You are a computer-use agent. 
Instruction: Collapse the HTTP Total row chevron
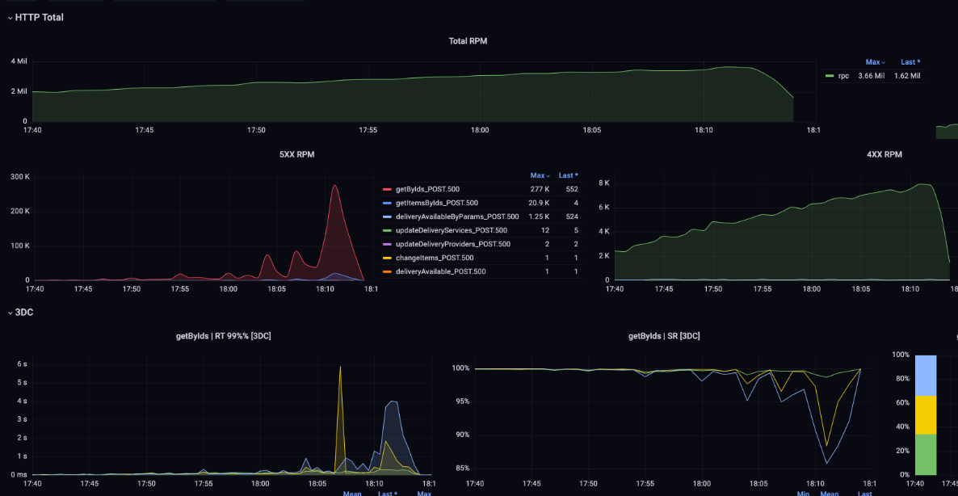(x=10, y=18)
